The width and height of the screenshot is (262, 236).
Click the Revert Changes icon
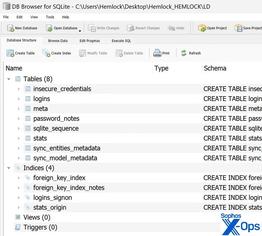pyautogui.click(x=131, y=28)
